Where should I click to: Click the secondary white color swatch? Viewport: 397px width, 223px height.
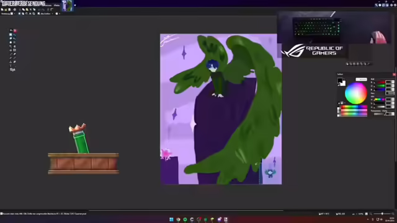pyautogui.click(x=344, y=84)
